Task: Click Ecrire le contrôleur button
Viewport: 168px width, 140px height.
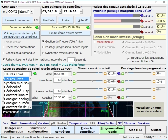Action: (87, 130)
